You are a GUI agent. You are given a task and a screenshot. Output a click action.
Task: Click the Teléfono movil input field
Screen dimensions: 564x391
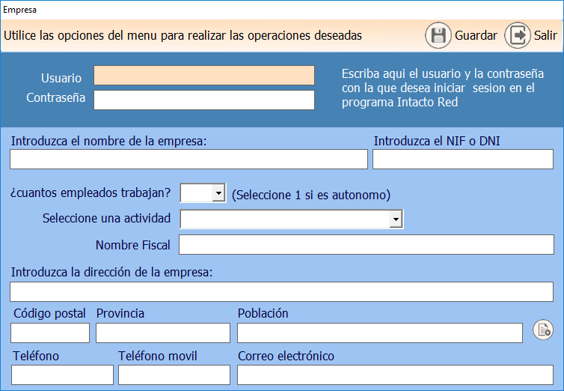(x=174, y=375)
